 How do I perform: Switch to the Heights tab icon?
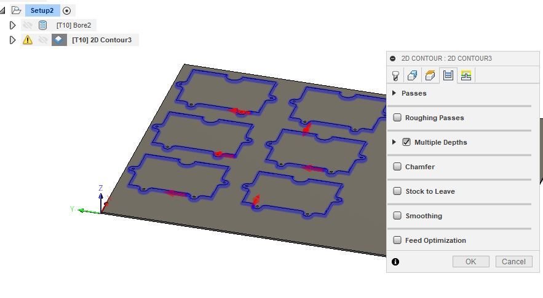[430, 75]
